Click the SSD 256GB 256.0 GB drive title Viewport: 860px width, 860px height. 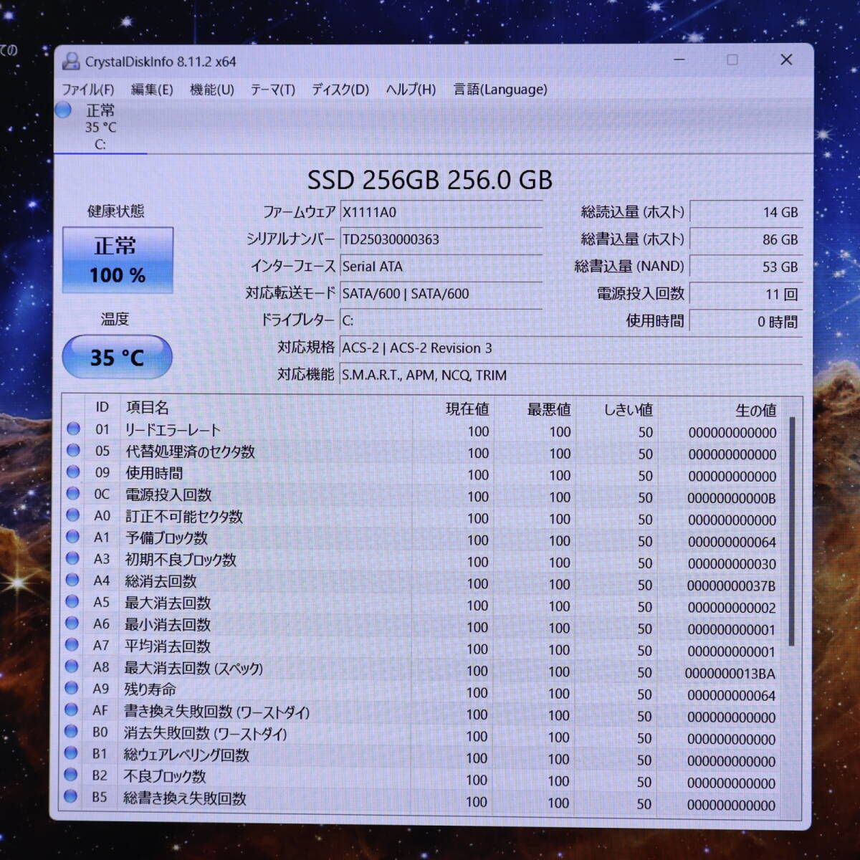point(430,179)
